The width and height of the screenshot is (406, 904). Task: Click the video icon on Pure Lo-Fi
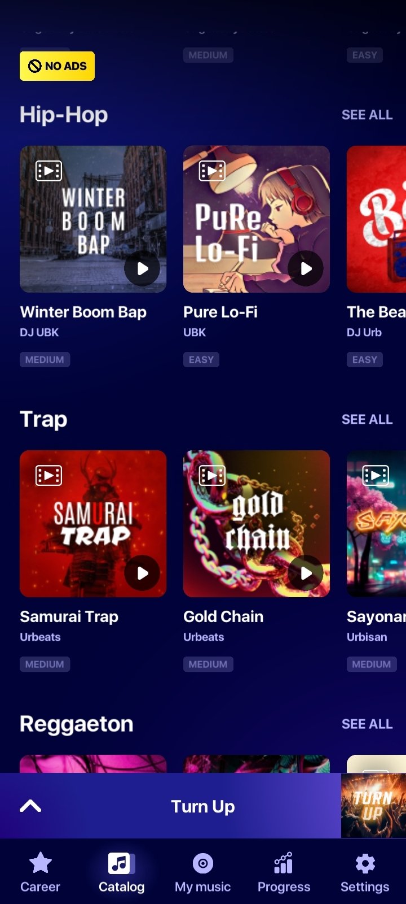tap(212, 171)
